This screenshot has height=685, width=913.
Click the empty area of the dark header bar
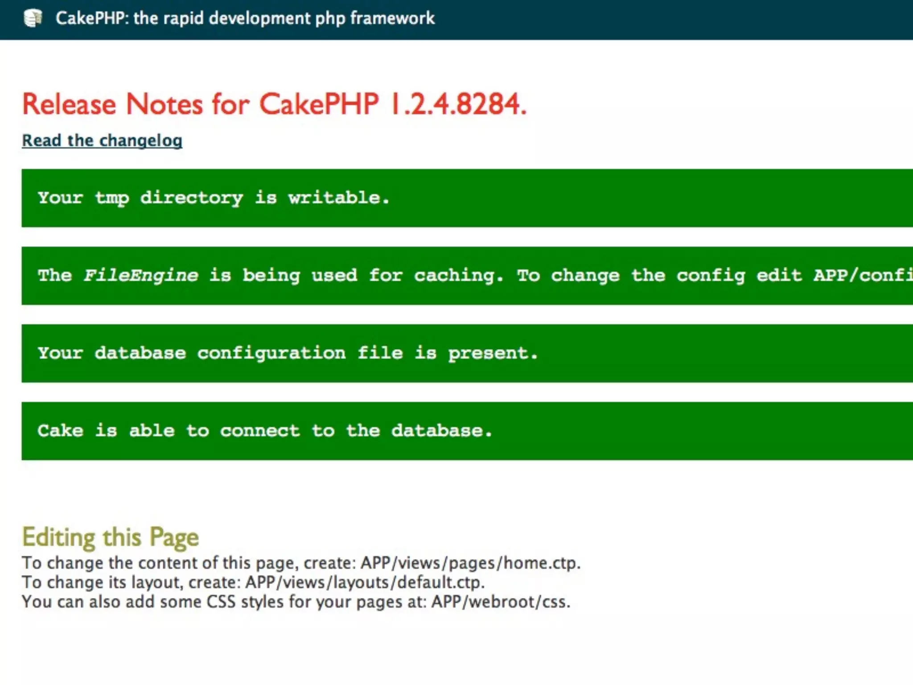pos(669,20)
